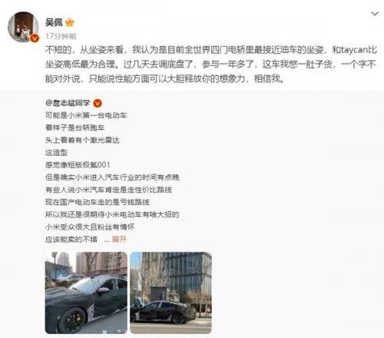Open 吴佩's profile avatar picture
The height and width of the screenshot is (338, 384).
click(23, 27)
